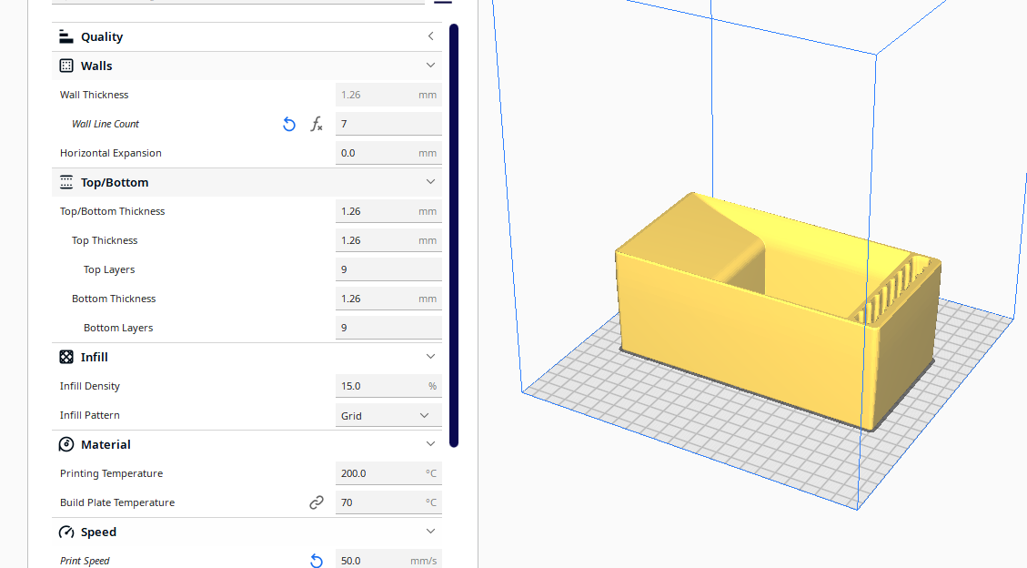
Task: Click the Speed section icon
Action: pos(66,532)
